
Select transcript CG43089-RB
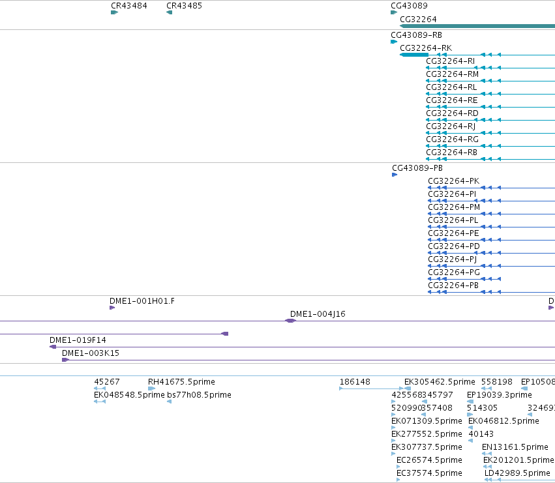point(394,42)
